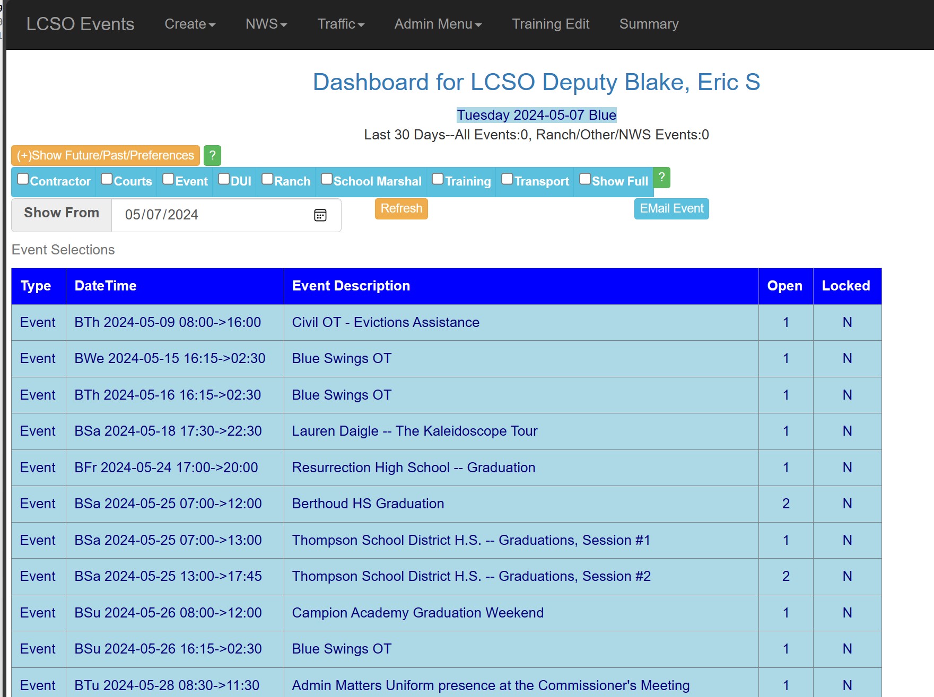Image resolution: width=934 pixels, height=697 pixels.
Task: Tick the Event filter checkbox
Action: pos(168,179)
